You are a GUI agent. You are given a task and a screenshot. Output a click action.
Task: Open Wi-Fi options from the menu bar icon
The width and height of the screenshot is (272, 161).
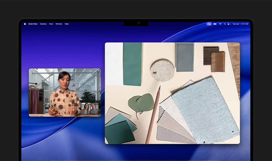point(220,24)
